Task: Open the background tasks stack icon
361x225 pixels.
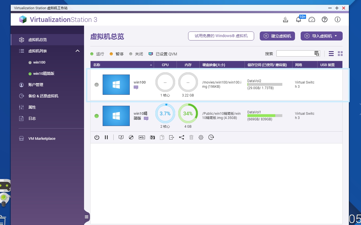Action: 285,19
